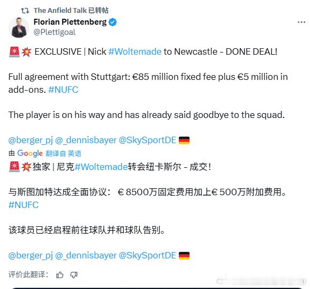Viewport: 310px width, 289px height.
Task: Click the @Plettigoal handle
Action: pos(55,32)
